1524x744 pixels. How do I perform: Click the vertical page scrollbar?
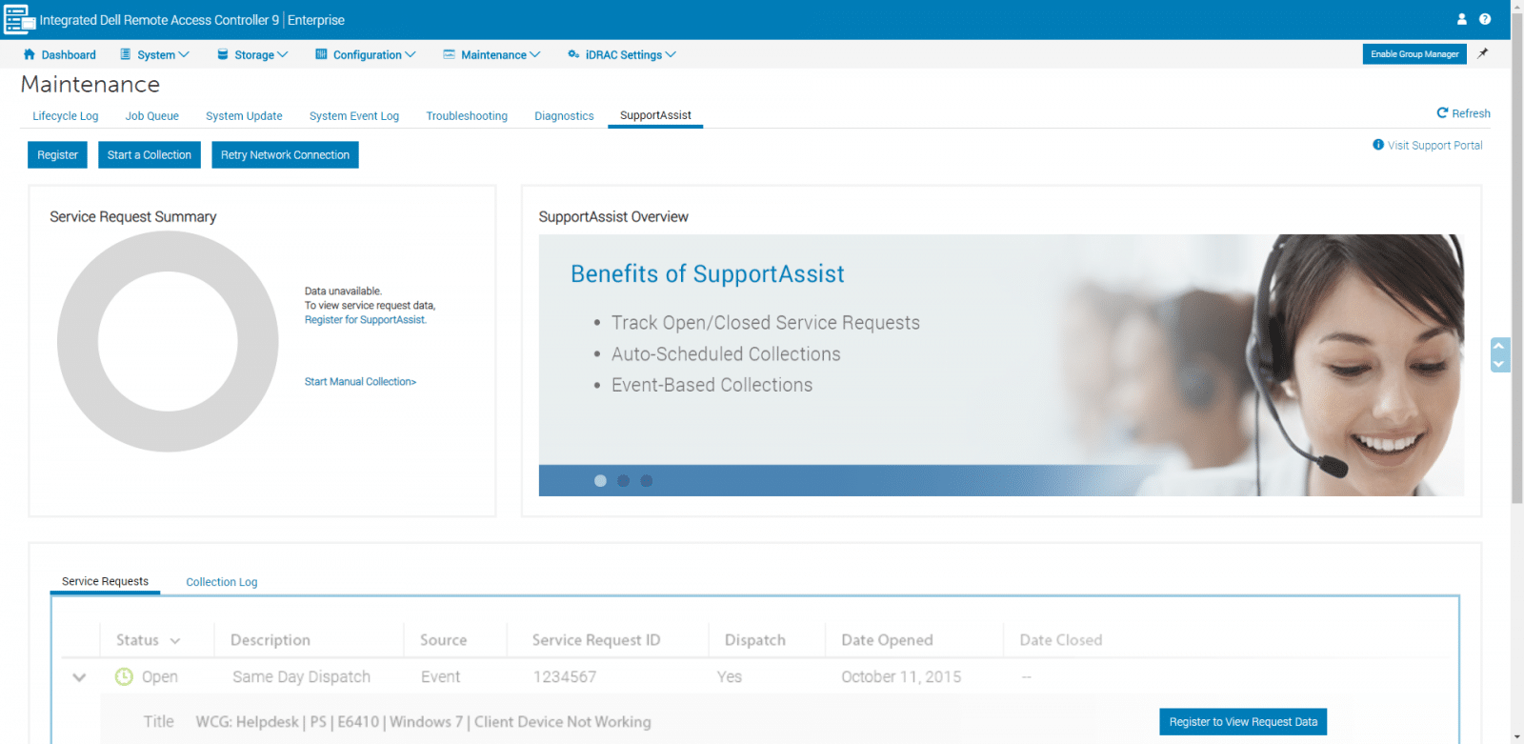point(1516,257)
